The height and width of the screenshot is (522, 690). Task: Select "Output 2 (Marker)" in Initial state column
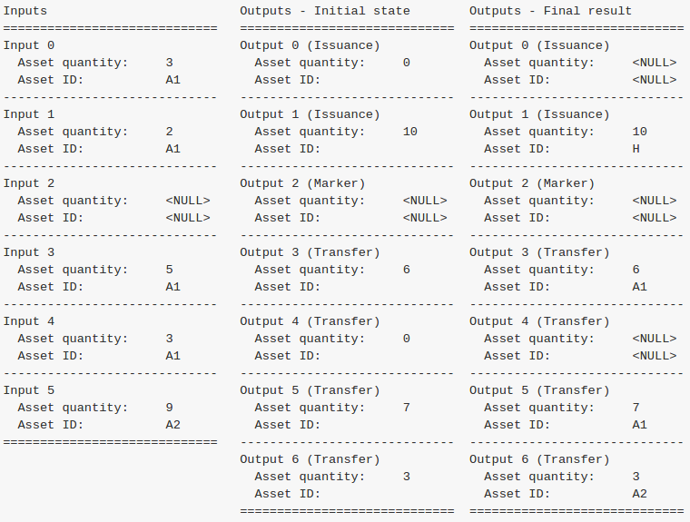(x=302, y=183)
